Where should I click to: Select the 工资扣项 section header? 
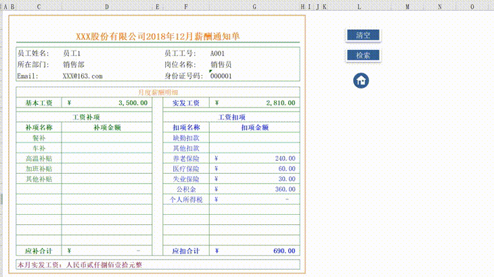tap(231, 118)
